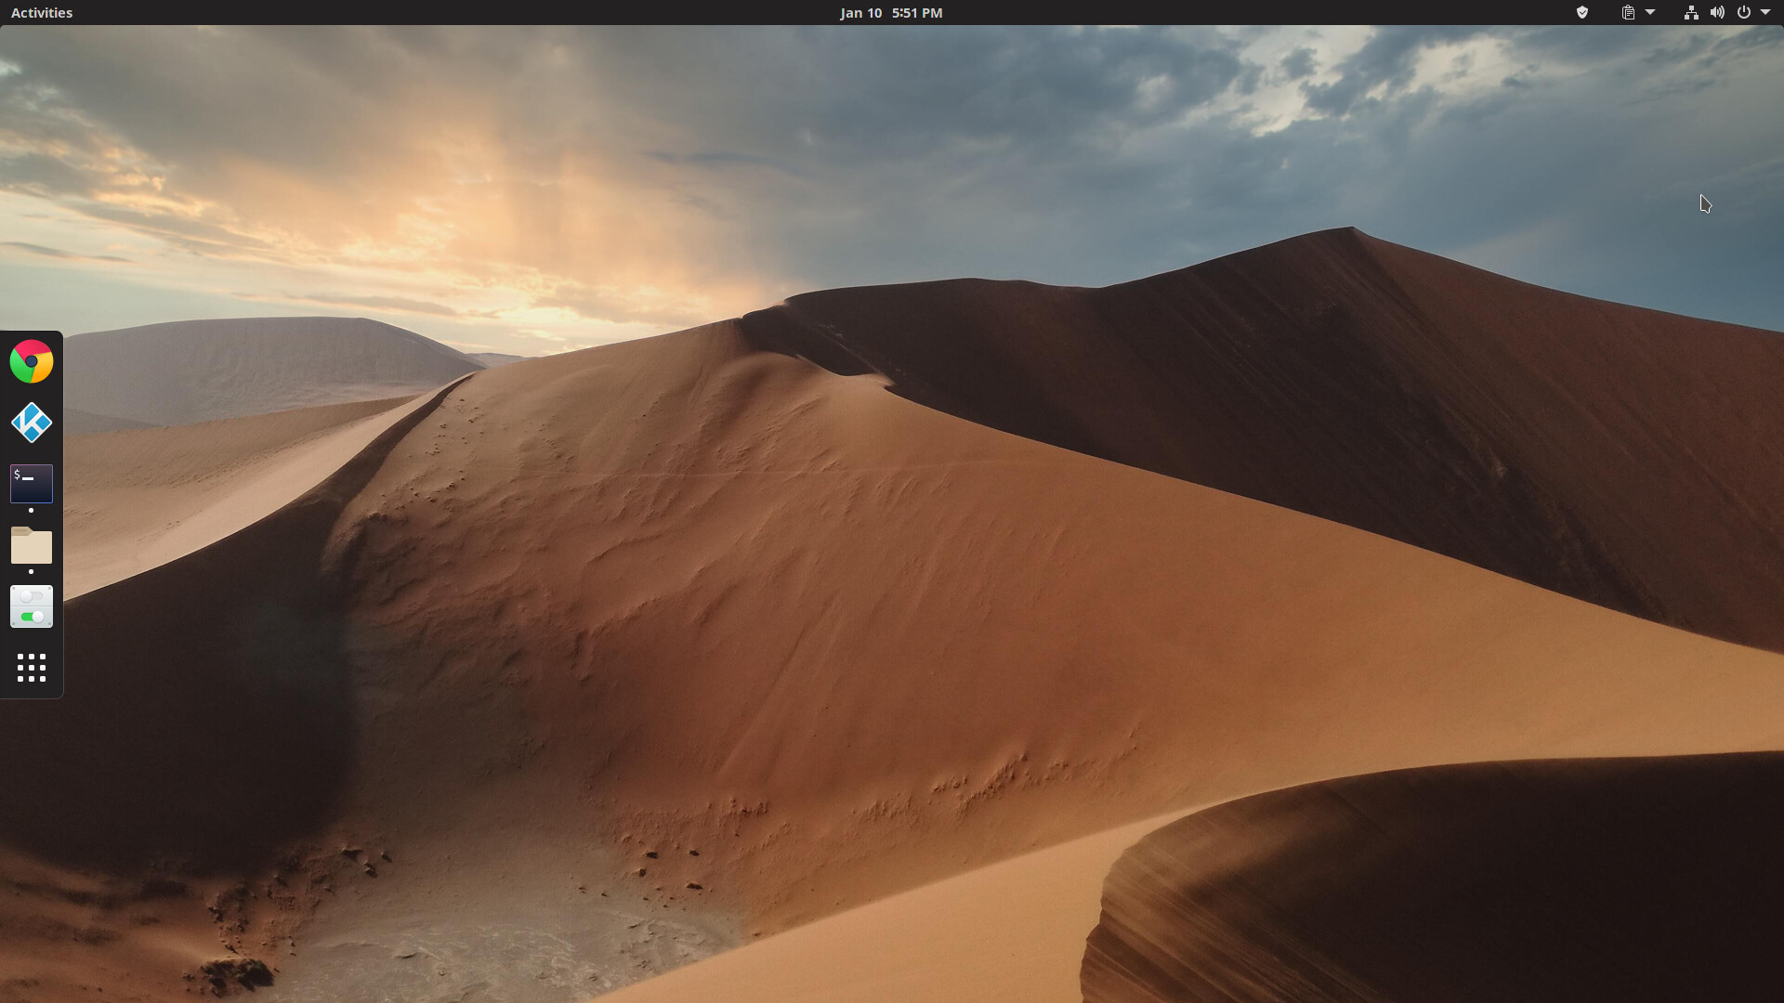Screen dimensions: 1784x1003
Task: Open the Activities overview
Action: [42, 12]
